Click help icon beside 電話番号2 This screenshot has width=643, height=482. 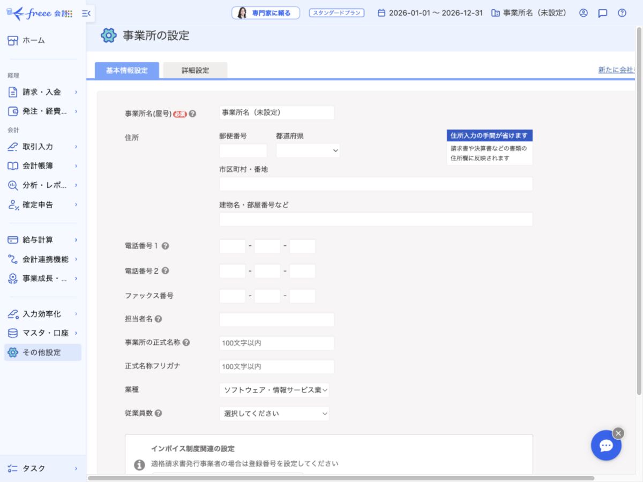tap(165, 271)
